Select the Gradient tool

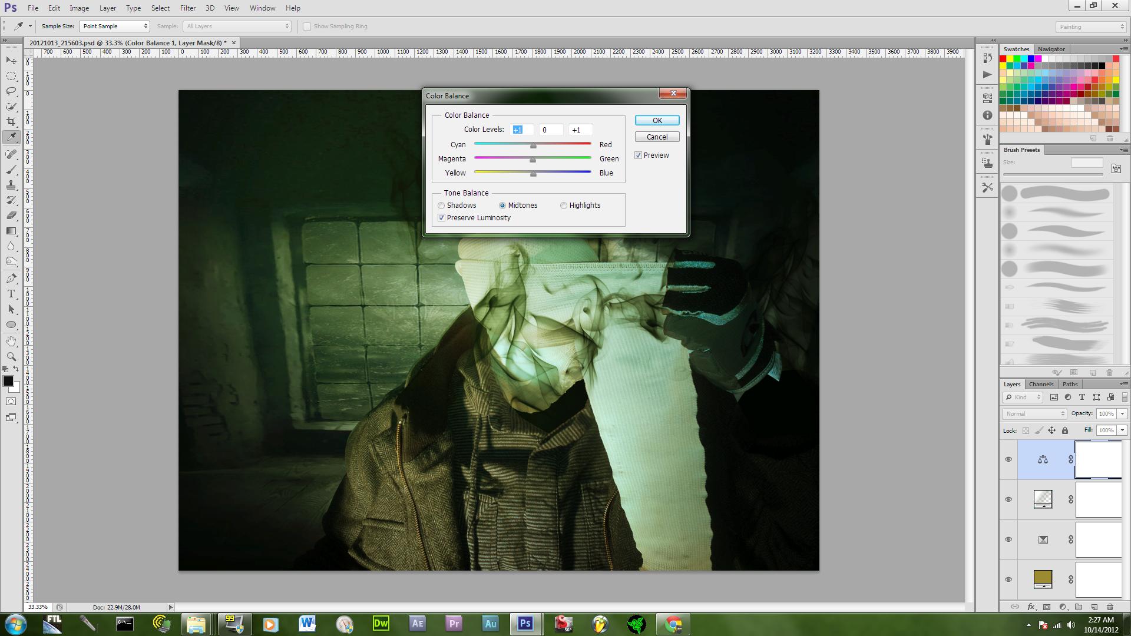(x=11, y=231)
